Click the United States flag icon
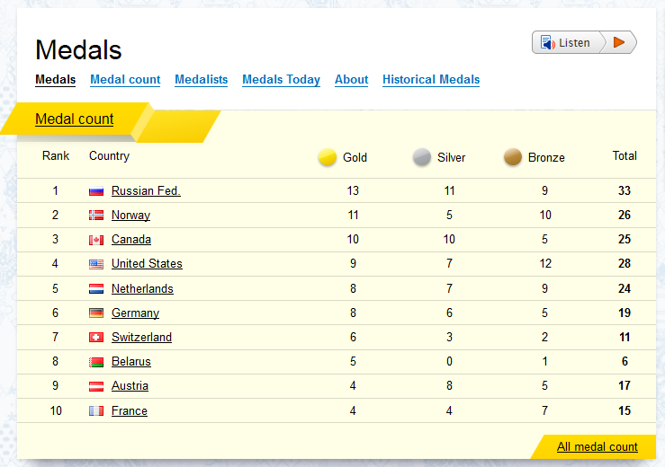Screen dimensions: 665x467 tap(96, 264)
